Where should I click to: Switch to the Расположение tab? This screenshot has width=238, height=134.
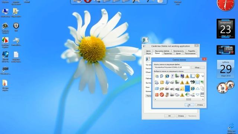190,54
